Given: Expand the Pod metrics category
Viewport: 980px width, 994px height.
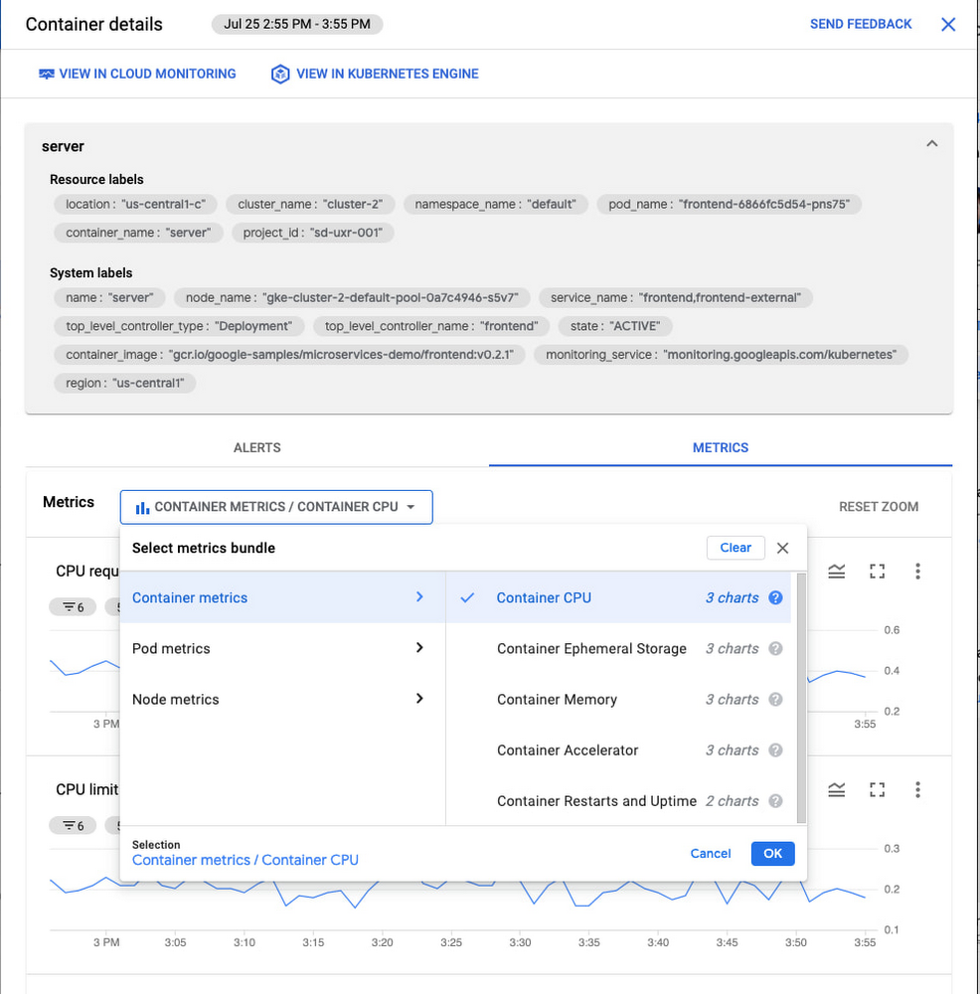Looking at the screenshot, I should point(282,648).
